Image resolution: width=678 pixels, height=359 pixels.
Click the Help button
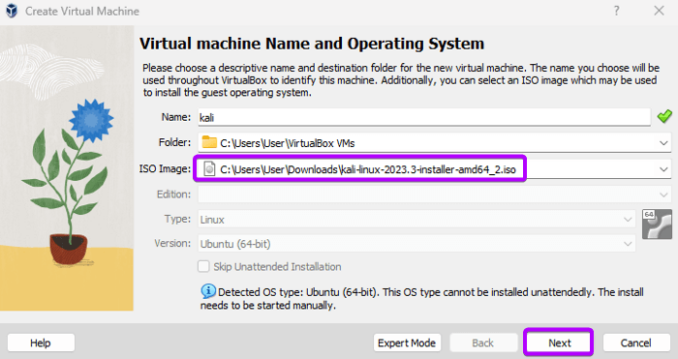tap(41, 343)
